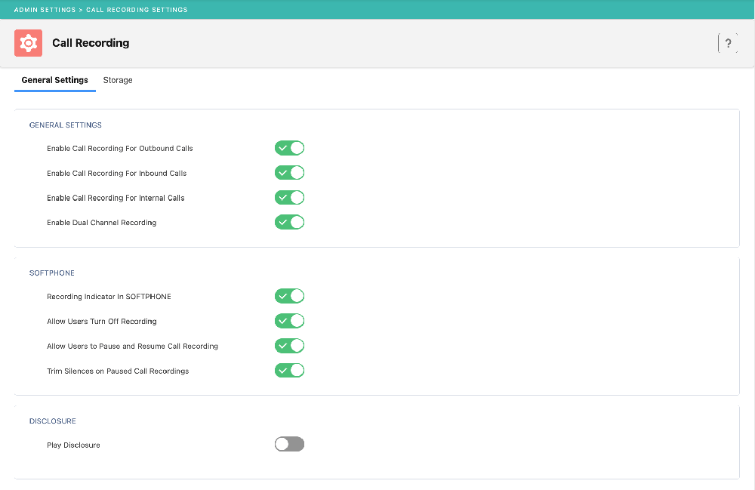Click the Call Recording page title
This screenshot has height=490, width=755.
91,43
